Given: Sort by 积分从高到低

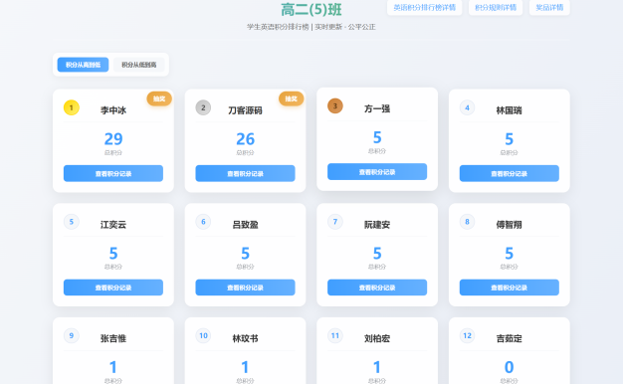Looking at the screenshot, I should tap(83, 65).
